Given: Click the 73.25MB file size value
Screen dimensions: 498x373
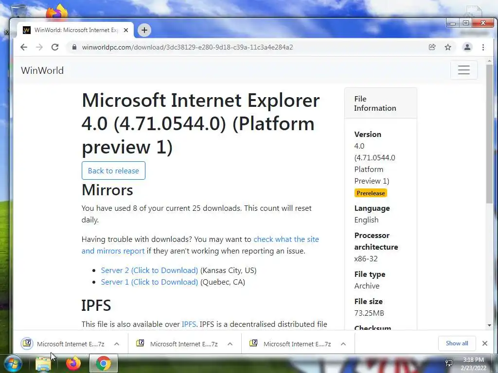Looking at the screenshot, I should click(369, 313).
